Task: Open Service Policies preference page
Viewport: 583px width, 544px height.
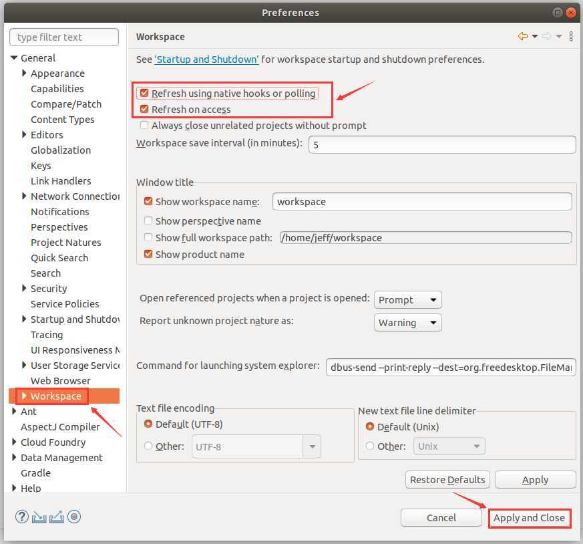Action: coord(65,304)
